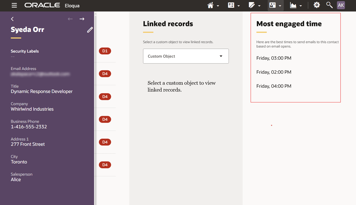Click the city value Toronto

(x=19, y=162)
